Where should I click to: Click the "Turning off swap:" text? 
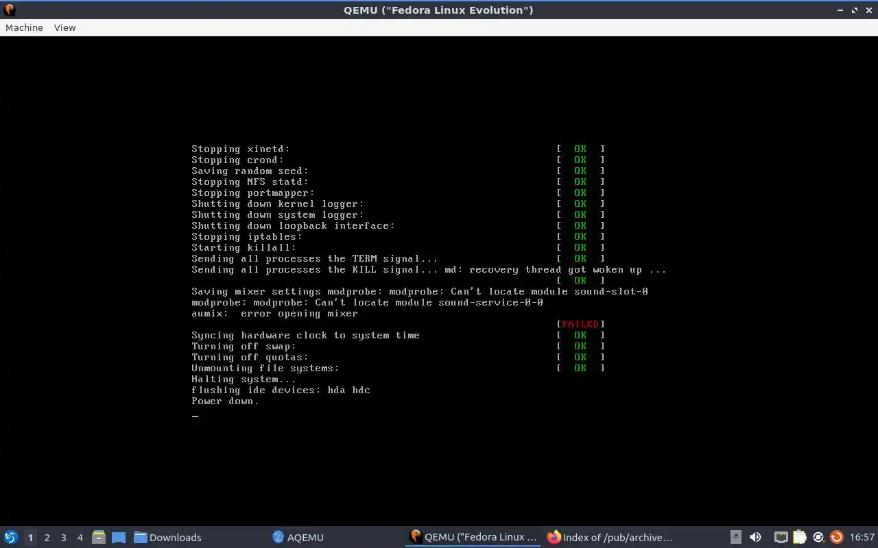pos(244,346)
